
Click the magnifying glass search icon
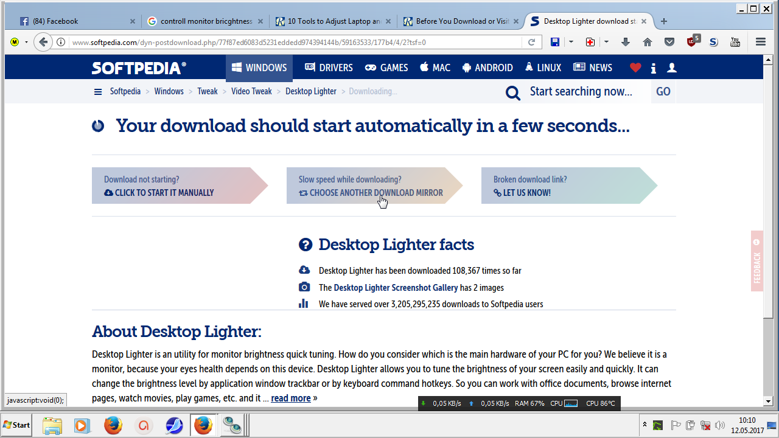point(513,92)
